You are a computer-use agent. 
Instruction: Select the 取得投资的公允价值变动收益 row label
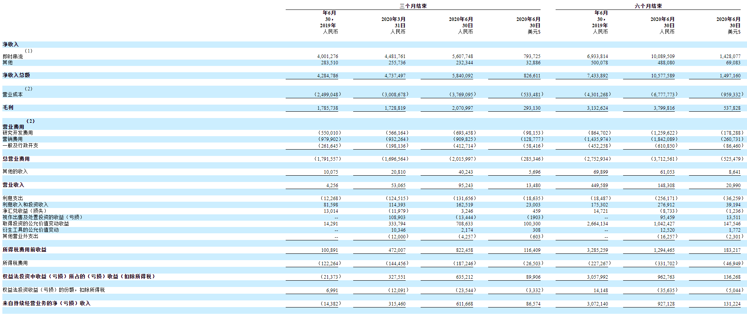pos(36,223)
